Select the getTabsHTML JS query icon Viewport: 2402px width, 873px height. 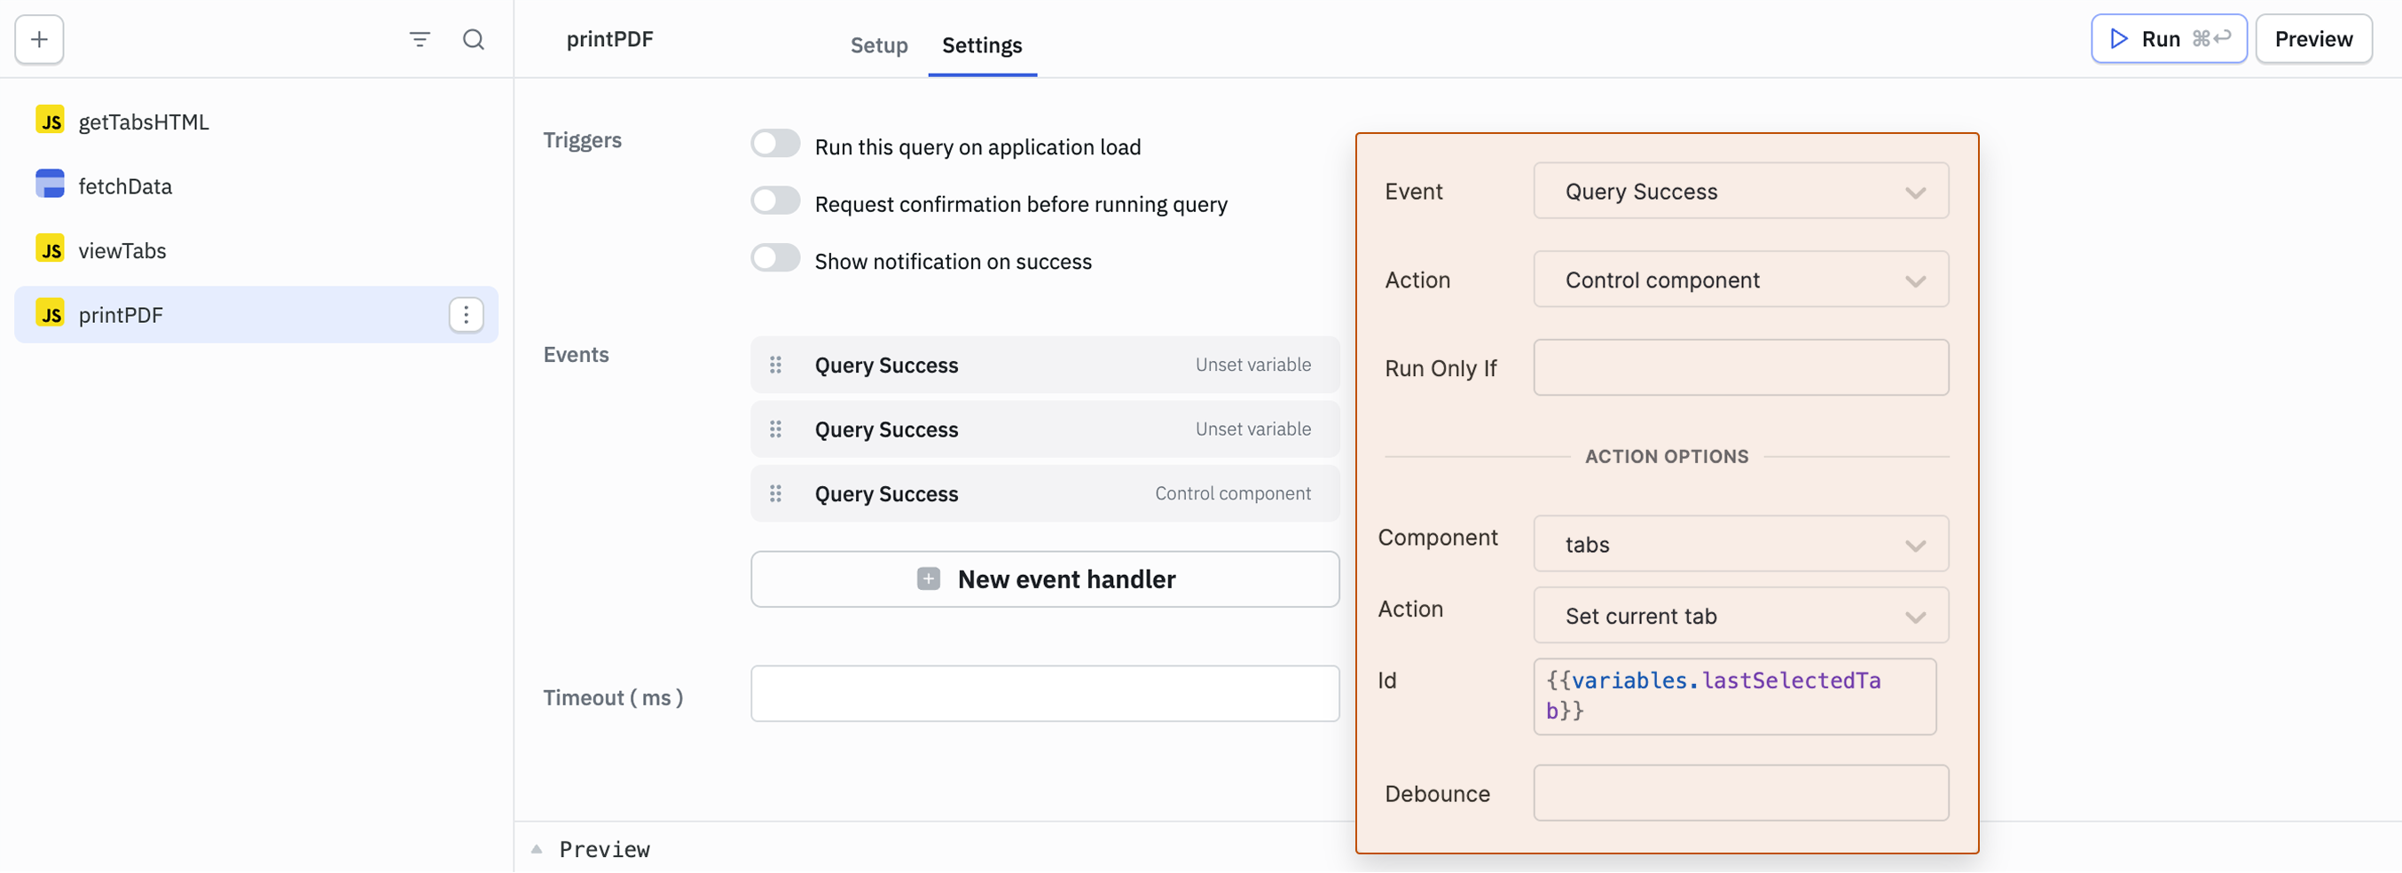(x=51, y=120)
